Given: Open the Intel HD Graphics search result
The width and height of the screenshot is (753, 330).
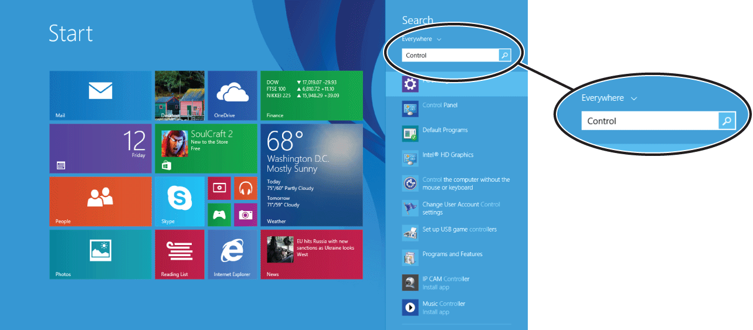Looking at the screenshot, I should pos(457,159).
